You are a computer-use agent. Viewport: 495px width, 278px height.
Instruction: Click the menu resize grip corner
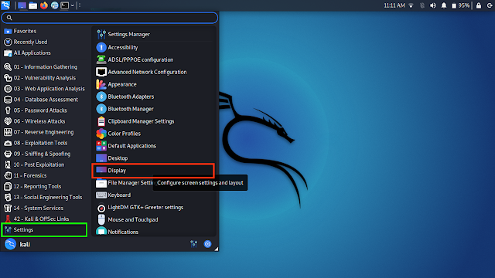tap(217, 249)
